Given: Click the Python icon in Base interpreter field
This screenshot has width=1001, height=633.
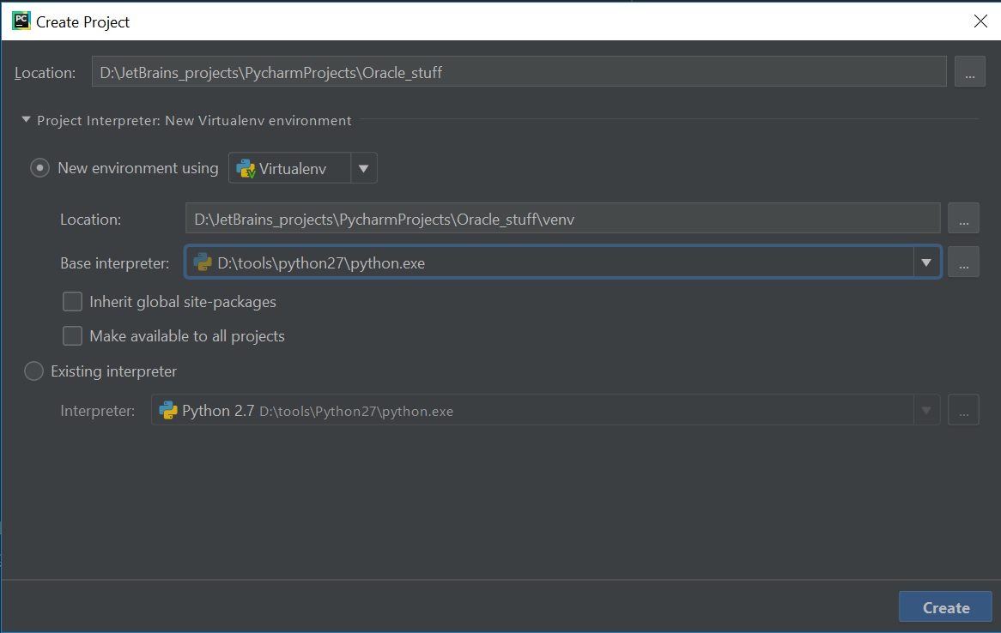Looking at the screenshot, I should tap(203, 262).
